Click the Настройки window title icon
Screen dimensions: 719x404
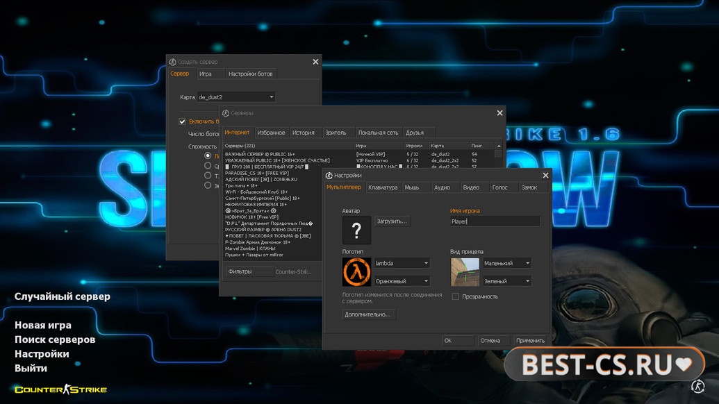[x=329, y=176]
